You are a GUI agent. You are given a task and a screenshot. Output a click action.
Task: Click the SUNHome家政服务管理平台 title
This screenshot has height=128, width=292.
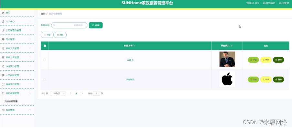(147, 3)
